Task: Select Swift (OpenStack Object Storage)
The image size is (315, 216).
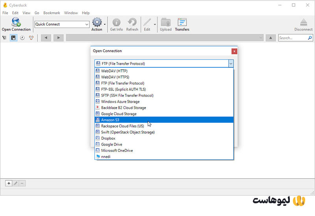Action: pyautogui.click(x=164, y=132)
